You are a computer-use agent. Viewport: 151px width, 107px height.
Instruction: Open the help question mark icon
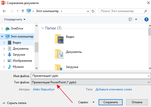point(146,19)
